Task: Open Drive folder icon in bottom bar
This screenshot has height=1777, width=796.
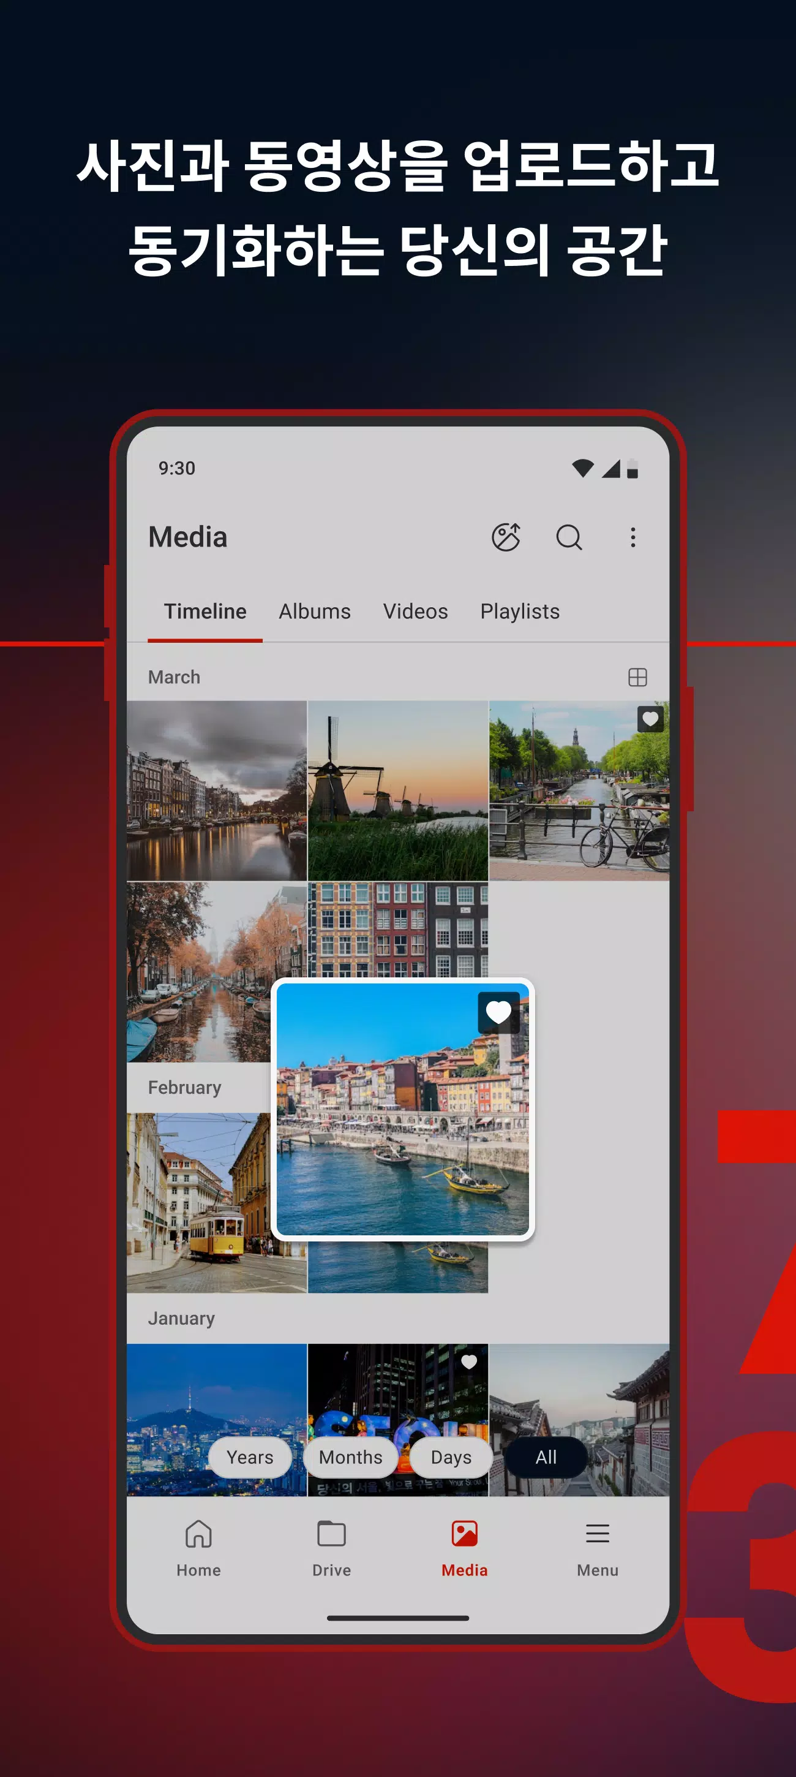Action: click(x=331, y=1534)
